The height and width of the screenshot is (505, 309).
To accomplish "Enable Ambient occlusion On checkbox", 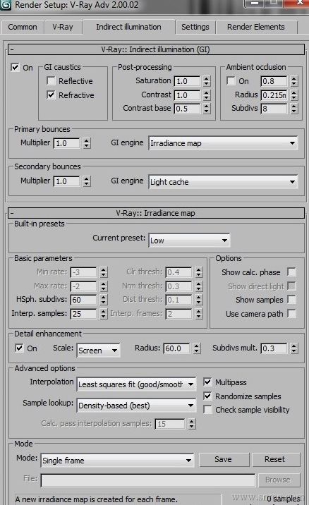I will [231, 80].
